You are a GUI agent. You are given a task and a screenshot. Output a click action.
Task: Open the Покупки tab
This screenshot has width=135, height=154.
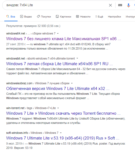44,17
